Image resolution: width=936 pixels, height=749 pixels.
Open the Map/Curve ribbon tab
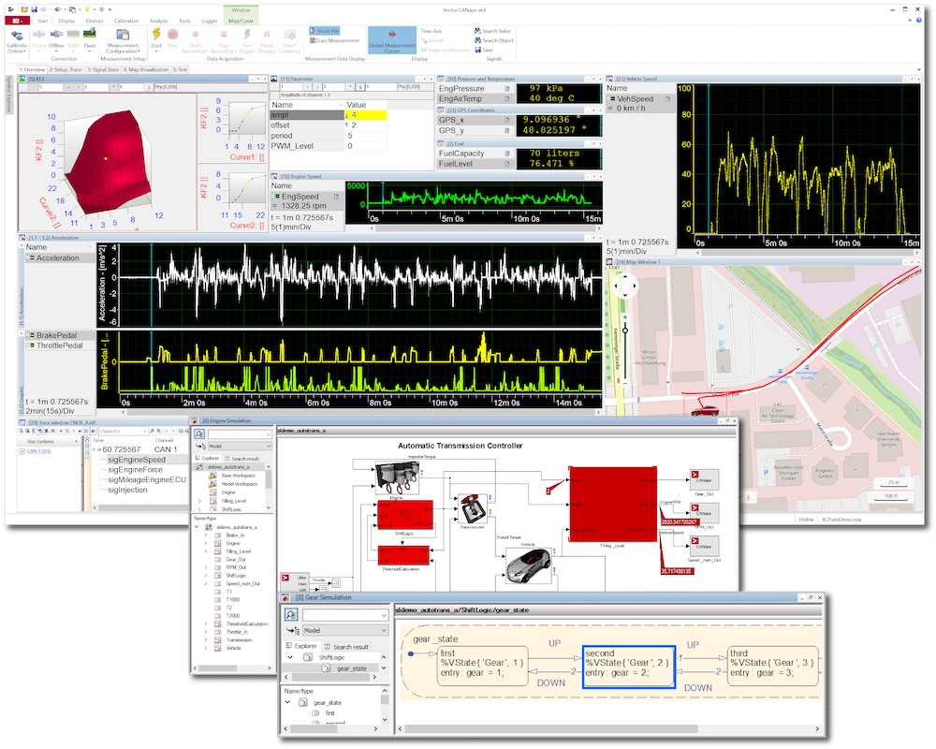pos(241,20)
